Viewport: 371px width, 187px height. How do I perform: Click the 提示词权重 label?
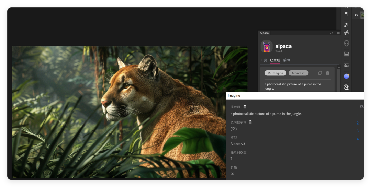pyautogui.click(x=238, y=152)
